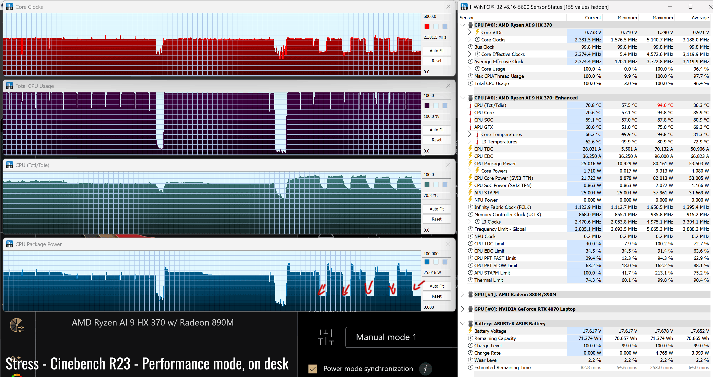Click Reset in CPU (Tctl/Tdie) graph
Viewport: 713px width, 377px height.
click(436, 219)
